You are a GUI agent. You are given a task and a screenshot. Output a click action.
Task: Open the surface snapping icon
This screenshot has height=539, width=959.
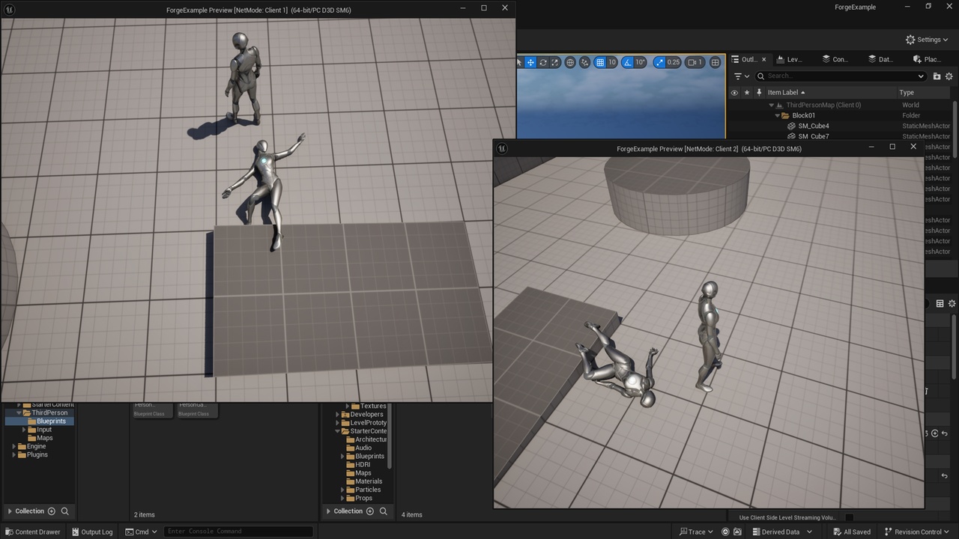click(584, 62)
